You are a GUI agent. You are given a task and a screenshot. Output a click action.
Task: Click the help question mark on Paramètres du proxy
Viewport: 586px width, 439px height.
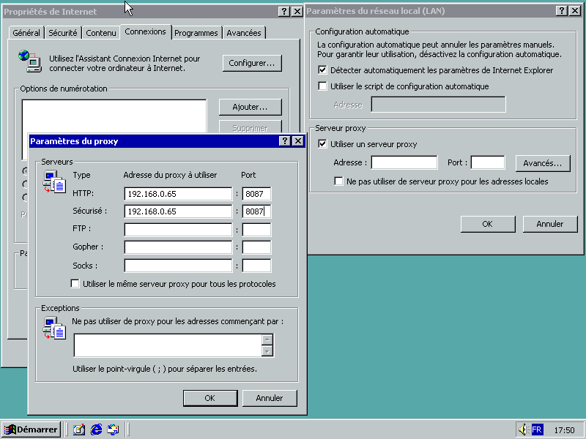(x=284, y=140)
